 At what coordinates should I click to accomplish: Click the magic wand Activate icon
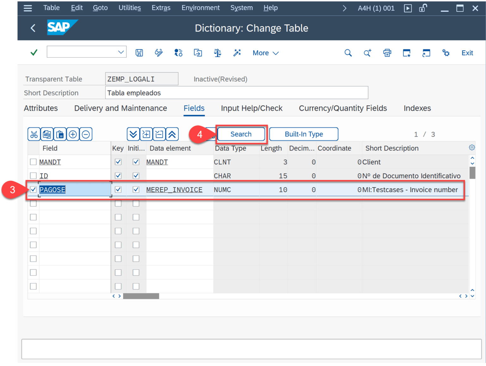[x=237, y=53]
